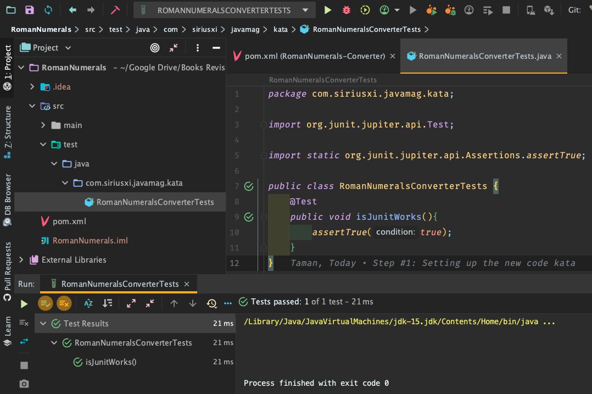Click the Save All disk icon
Viewport: 592px width, 394px height.
[x=30, y=10]
